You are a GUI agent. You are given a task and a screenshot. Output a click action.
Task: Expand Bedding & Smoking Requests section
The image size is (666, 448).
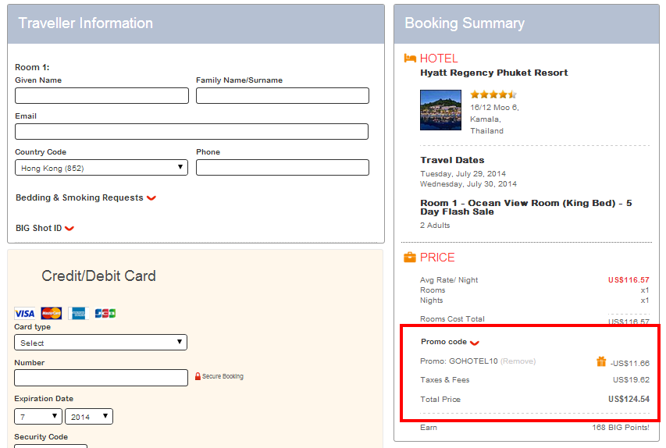(86, 197)
